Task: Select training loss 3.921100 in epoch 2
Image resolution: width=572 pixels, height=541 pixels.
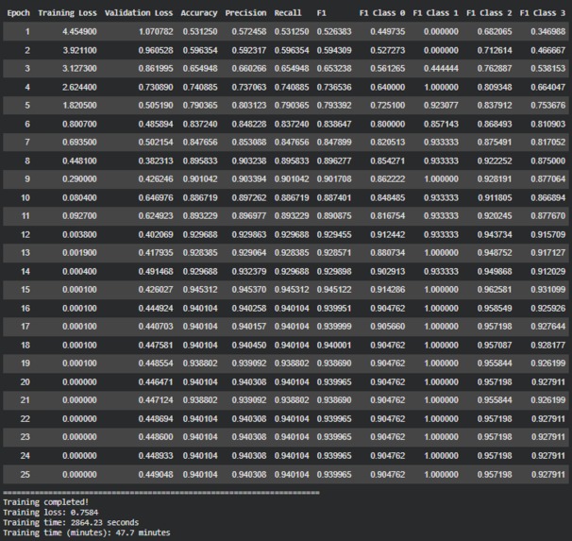Action: (79, 50)
